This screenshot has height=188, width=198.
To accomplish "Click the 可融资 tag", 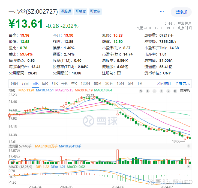I will click(x=80, y=11).
